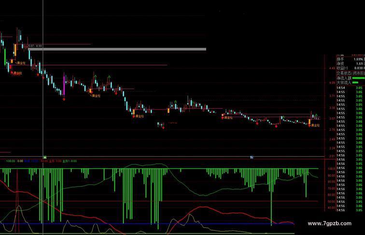Click the 70.00 indicator axis label
Image resolution: width=365 pixels, height=235 pixels.
331,189
